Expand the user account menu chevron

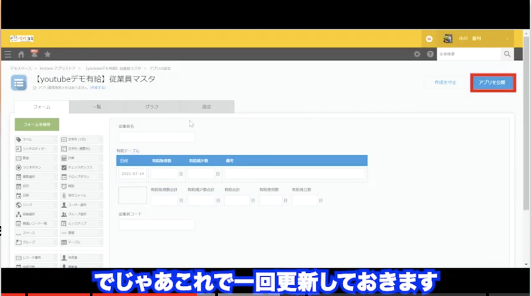tap(507, 38)
